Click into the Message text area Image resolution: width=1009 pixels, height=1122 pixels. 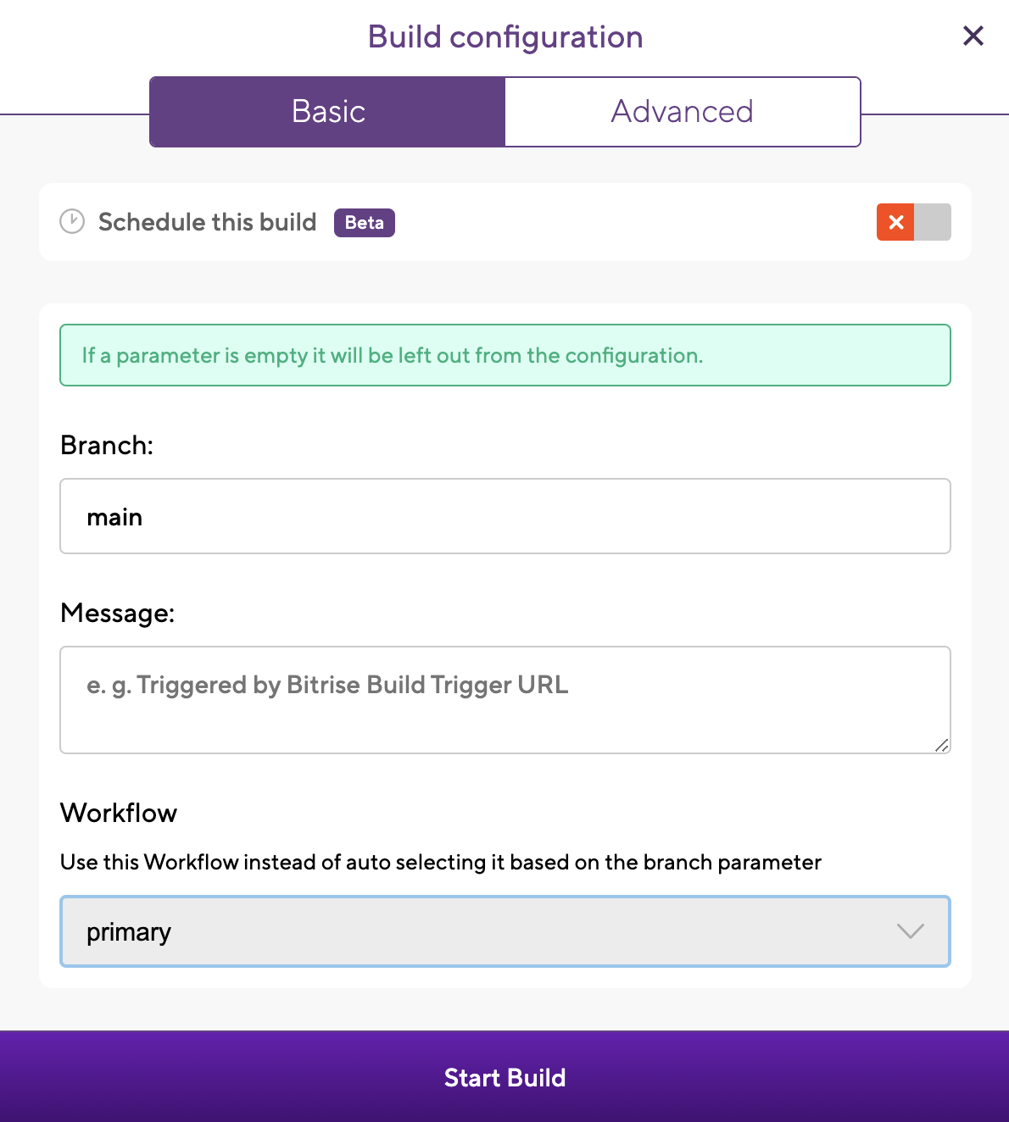(x=504, y=699)
